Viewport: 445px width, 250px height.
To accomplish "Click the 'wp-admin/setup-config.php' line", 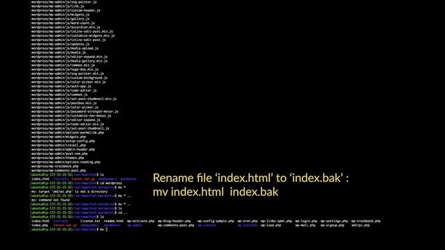I will click(x=63, y=141).
